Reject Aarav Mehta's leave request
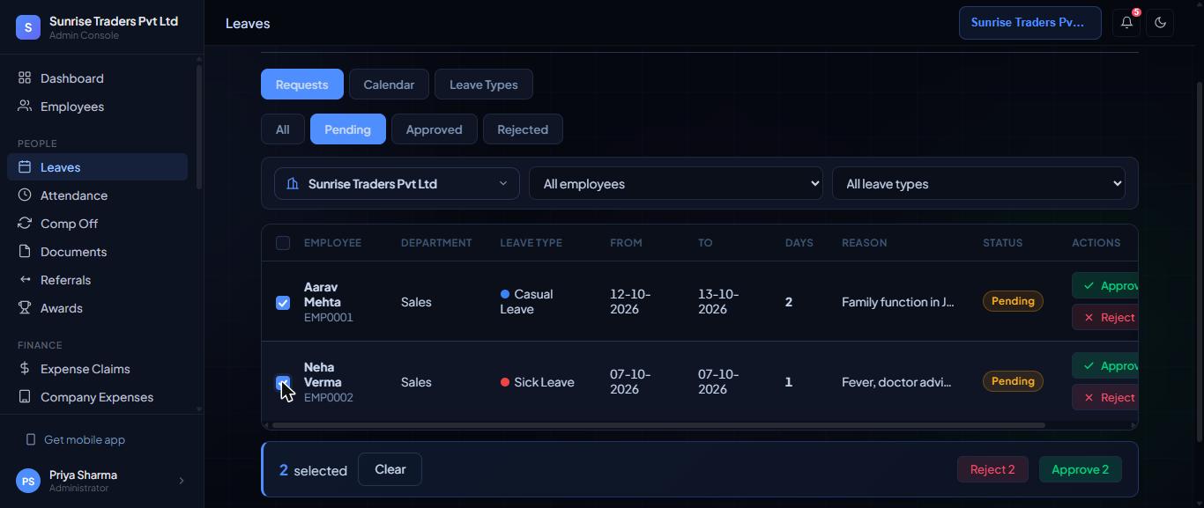The height and width of the screenshot is (508, 1204). tap(1105, 317)
